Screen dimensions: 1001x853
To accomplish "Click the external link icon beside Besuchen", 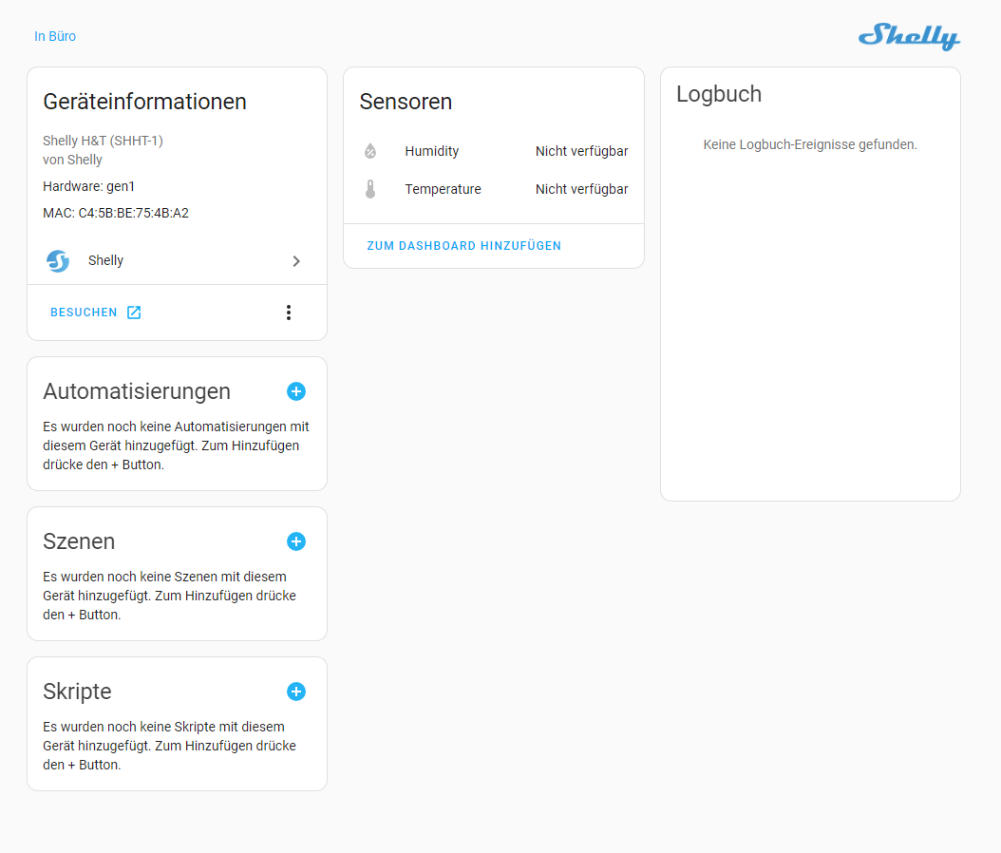I will 134,313.
